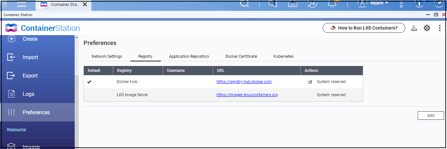Screen dimensions: 447x149
Task: Click the ContainerStation logo
Action: point(42,28)
